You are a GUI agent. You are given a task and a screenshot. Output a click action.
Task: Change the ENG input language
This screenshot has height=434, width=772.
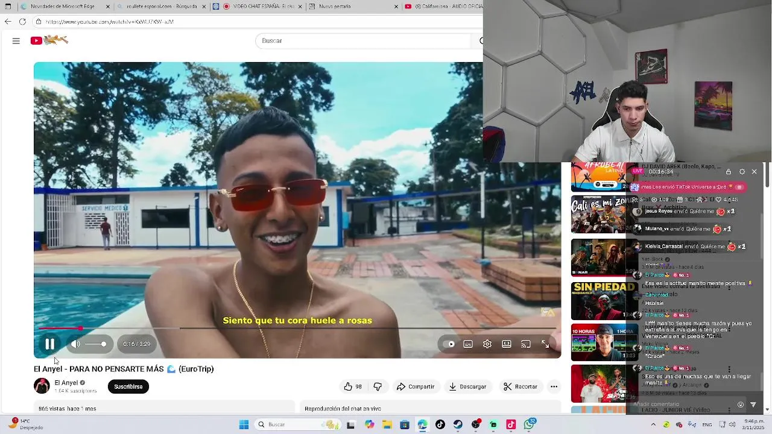[707, 424]
